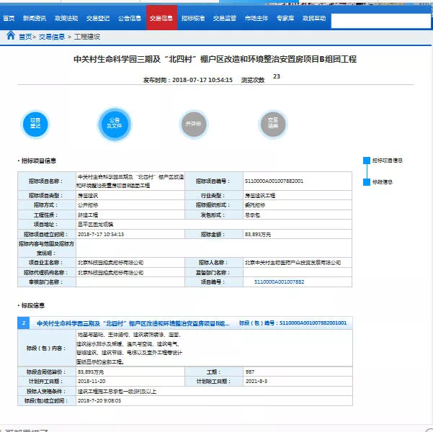Open 专家库 navigation item
Image resolution: width=433 pixels, height=432 pixels.
click(285, 18)
